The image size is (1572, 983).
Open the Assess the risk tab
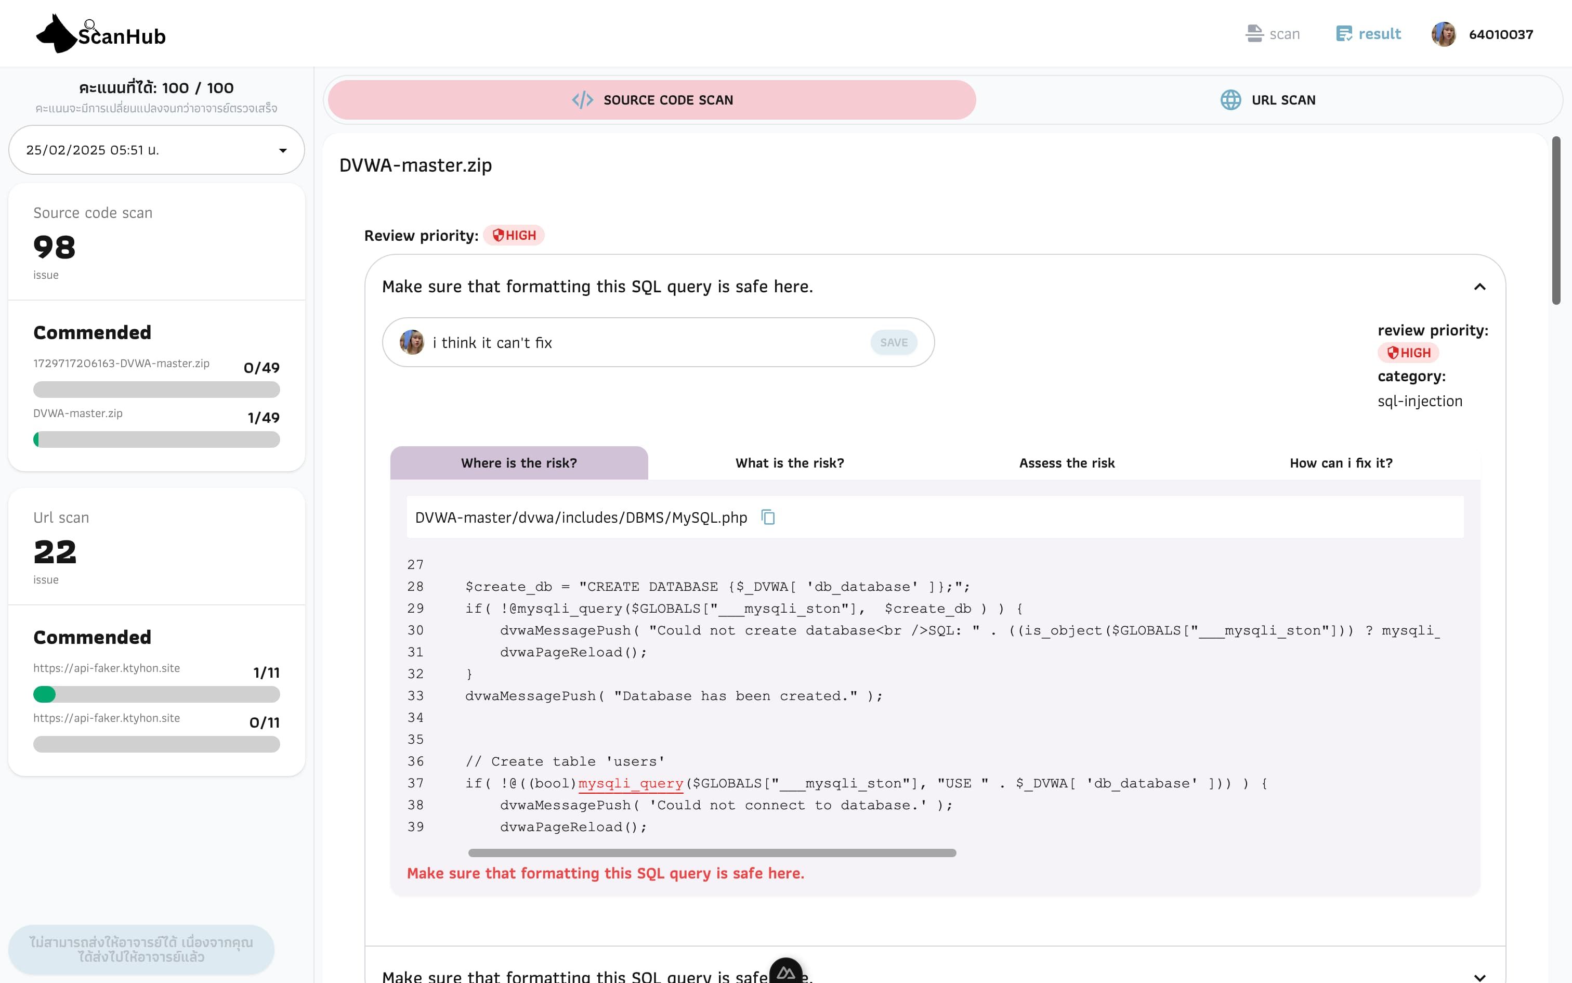pyautogui.click(x=1067, y=463)
